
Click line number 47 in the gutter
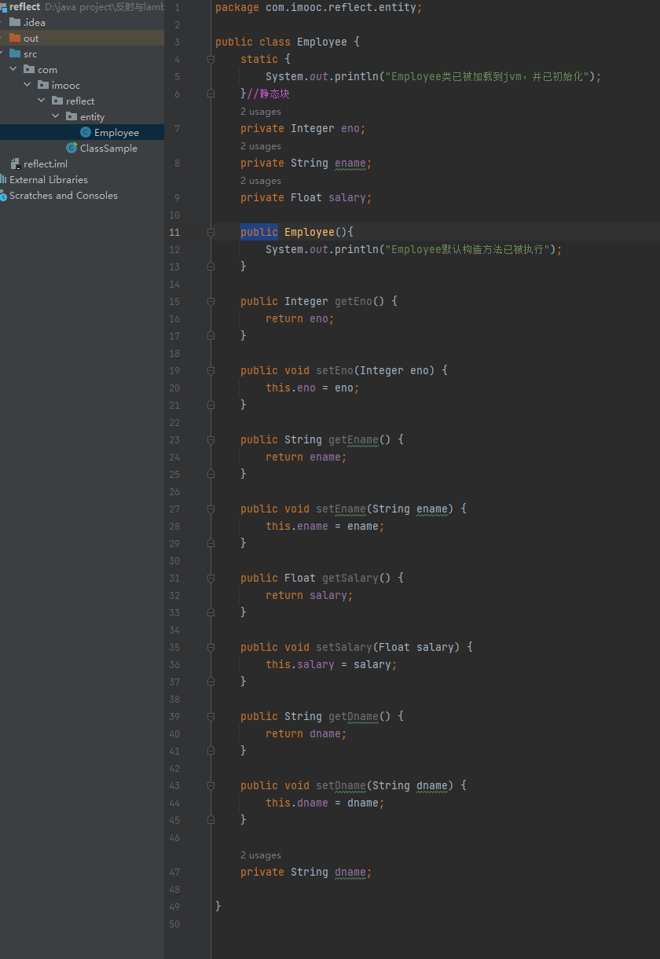(174, 873)
